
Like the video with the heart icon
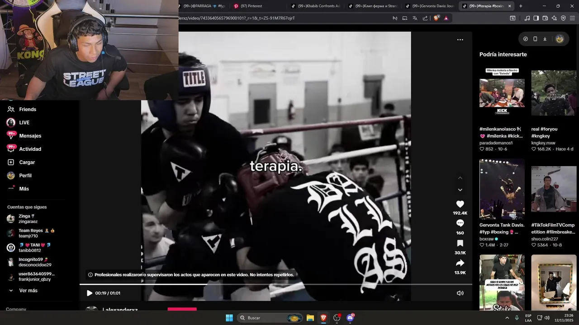coord(460,204)
